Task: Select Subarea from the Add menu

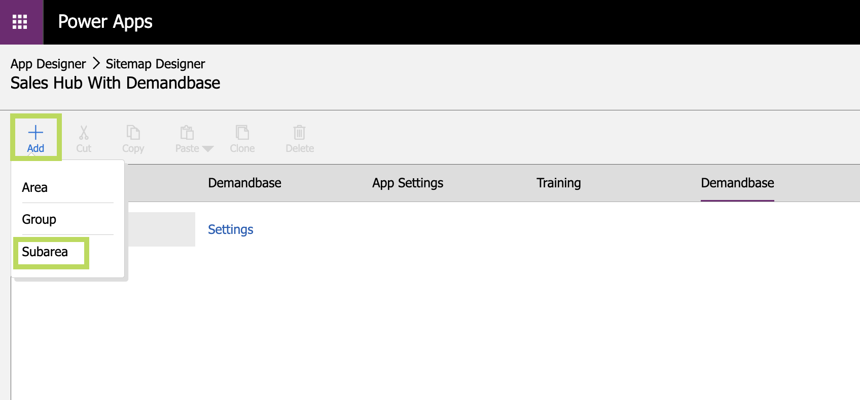Action: (45, 252)
